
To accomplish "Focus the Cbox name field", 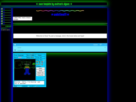I will (x=60, y=48).
